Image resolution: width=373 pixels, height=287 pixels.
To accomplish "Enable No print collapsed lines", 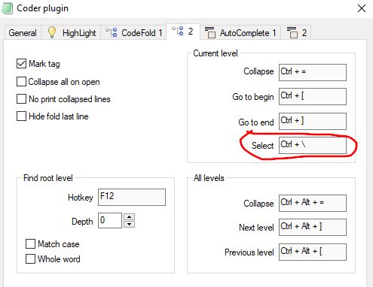I will [21, 98].
